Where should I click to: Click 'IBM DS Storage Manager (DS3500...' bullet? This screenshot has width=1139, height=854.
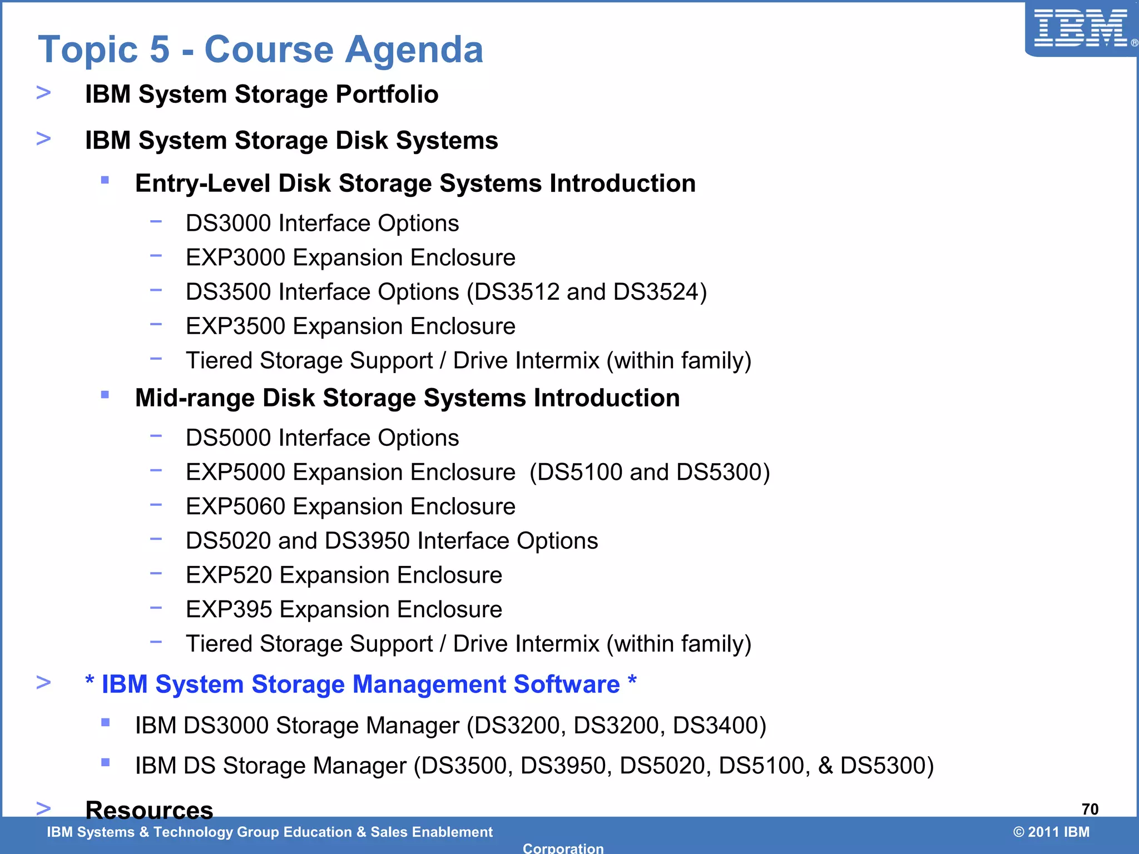534,766
